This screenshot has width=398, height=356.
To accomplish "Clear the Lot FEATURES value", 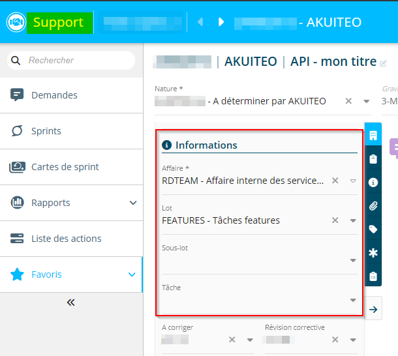I will [335, 220].
